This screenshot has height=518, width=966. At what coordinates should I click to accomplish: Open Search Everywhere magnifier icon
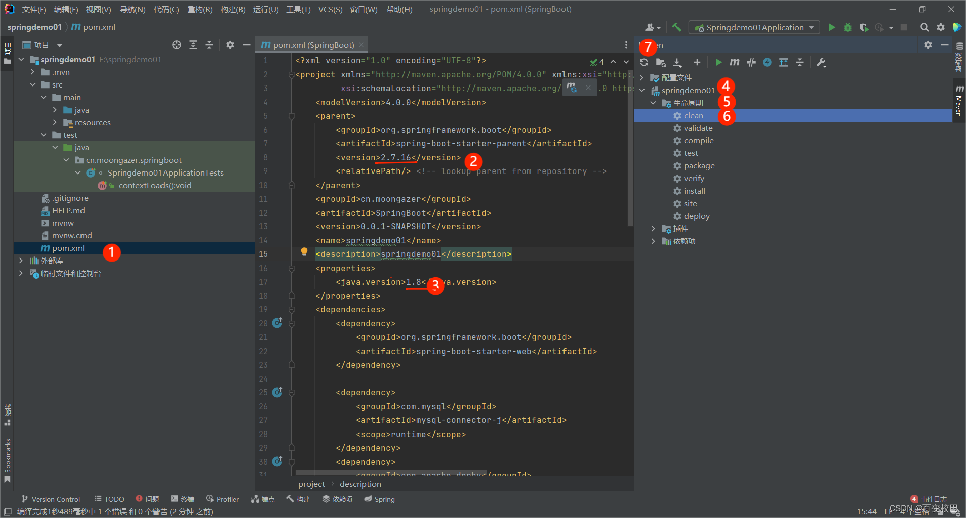[x=924, y=27]
